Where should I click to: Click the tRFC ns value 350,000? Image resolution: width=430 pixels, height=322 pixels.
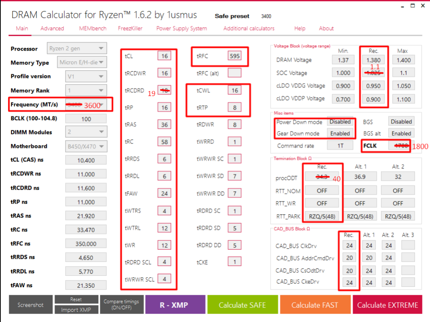pos(86,244)
